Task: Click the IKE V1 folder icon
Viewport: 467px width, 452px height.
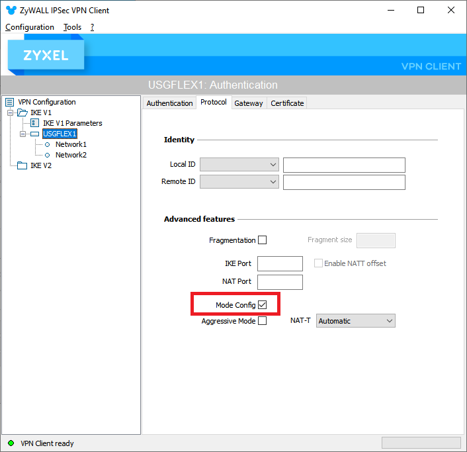Action: click(x=22, y=113)
